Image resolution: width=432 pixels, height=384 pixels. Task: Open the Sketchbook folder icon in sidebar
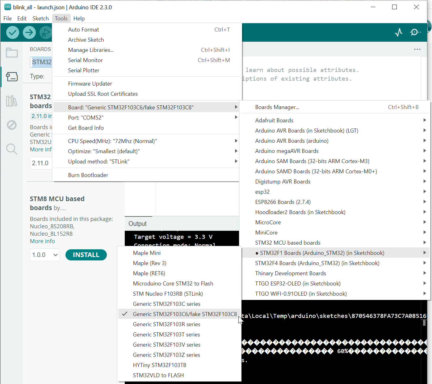tap(12, 53)
